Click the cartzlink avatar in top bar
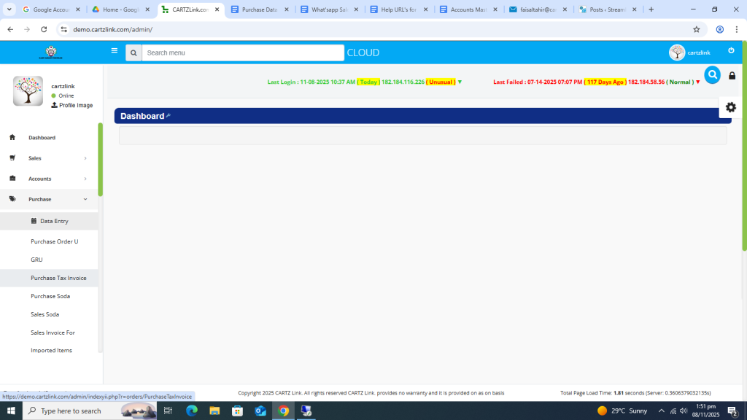The height and width of the screenshot is (420, 747). click(x=677, y=52)
